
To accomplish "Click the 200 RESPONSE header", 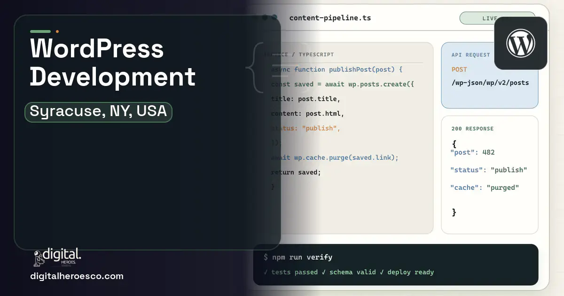I will [472, 129].
